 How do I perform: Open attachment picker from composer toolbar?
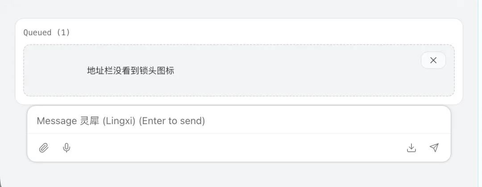43,148
